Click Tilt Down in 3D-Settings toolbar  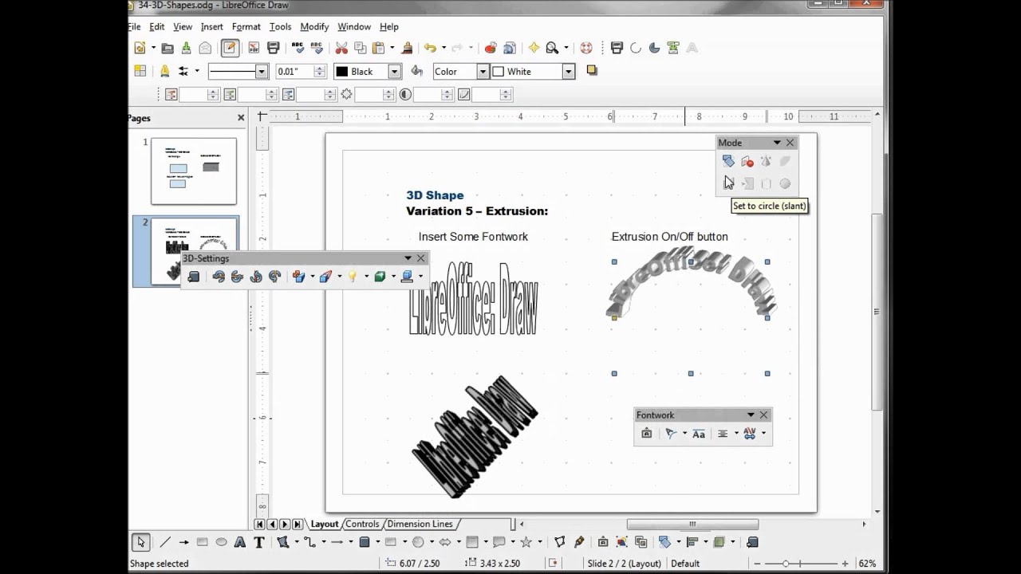click(x=219, y=277)
